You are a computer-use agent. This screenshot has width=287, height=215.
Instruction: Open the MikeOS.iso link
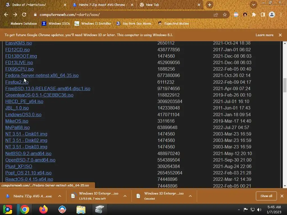click(x=17, y=121)
